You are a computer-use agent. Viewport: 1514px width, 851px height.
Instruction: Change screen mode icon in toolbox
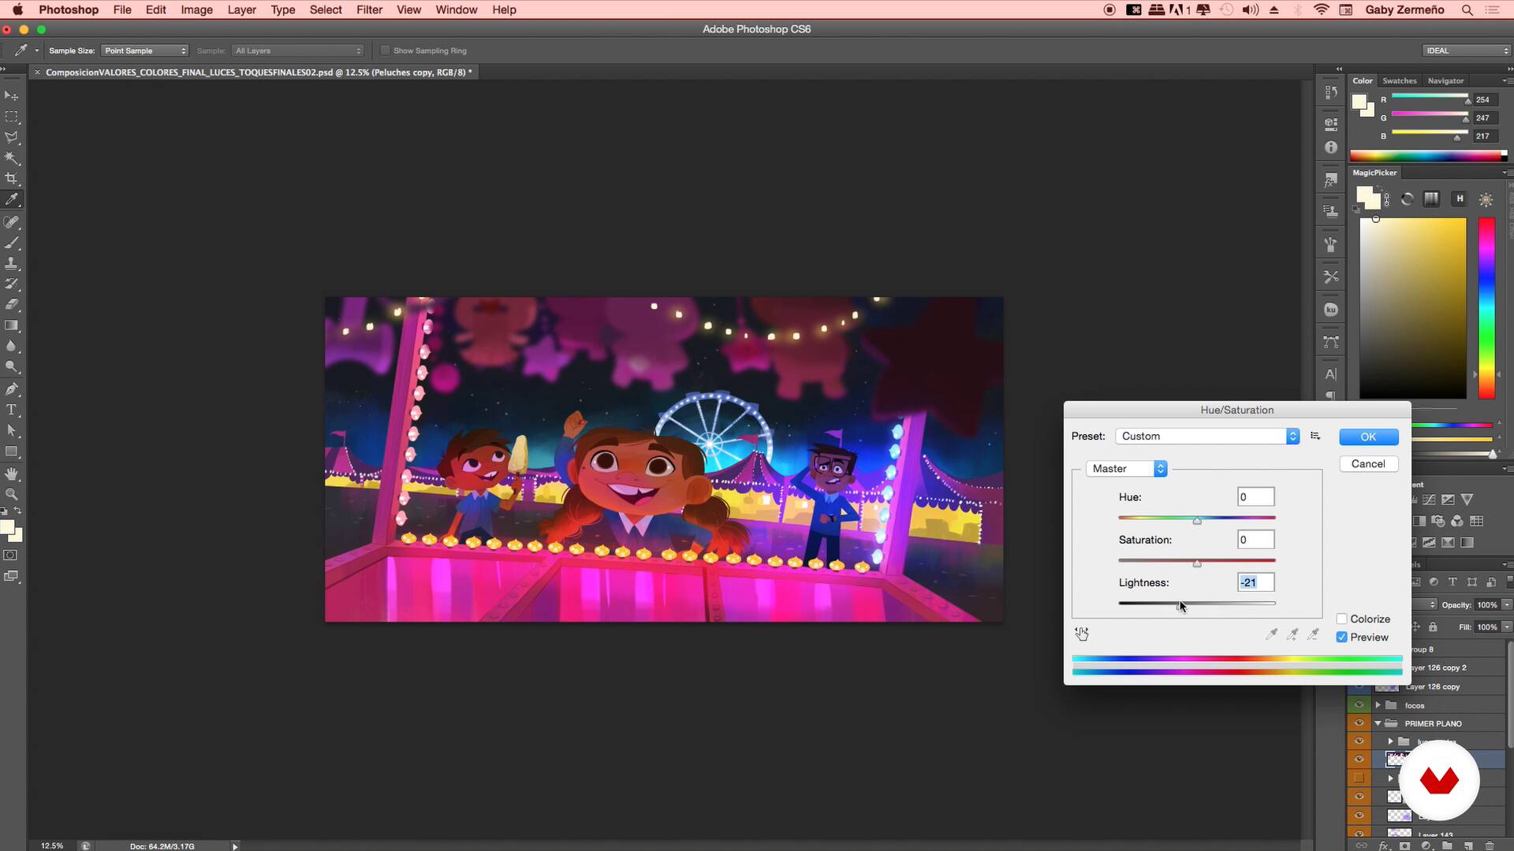click(x=11, y=576)
